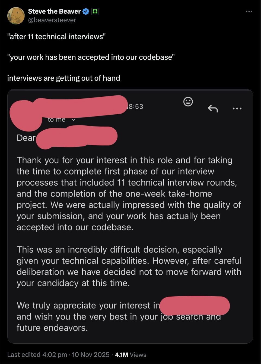Click the email reply arrow icon
This screenshot has height=364, width=261.
[213, 108]
